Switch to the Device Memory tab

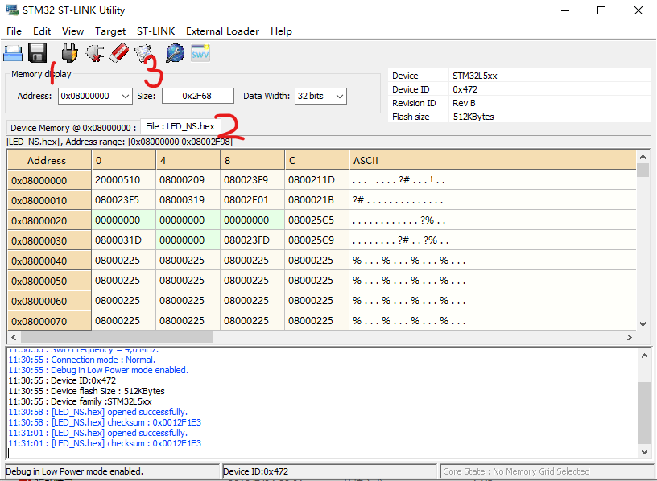click(73, 128)
